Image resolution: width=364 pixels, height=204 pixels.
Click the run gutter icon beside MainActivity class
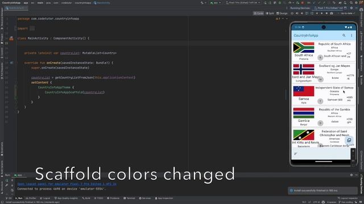pyautogui.click(x=11, y=39)
